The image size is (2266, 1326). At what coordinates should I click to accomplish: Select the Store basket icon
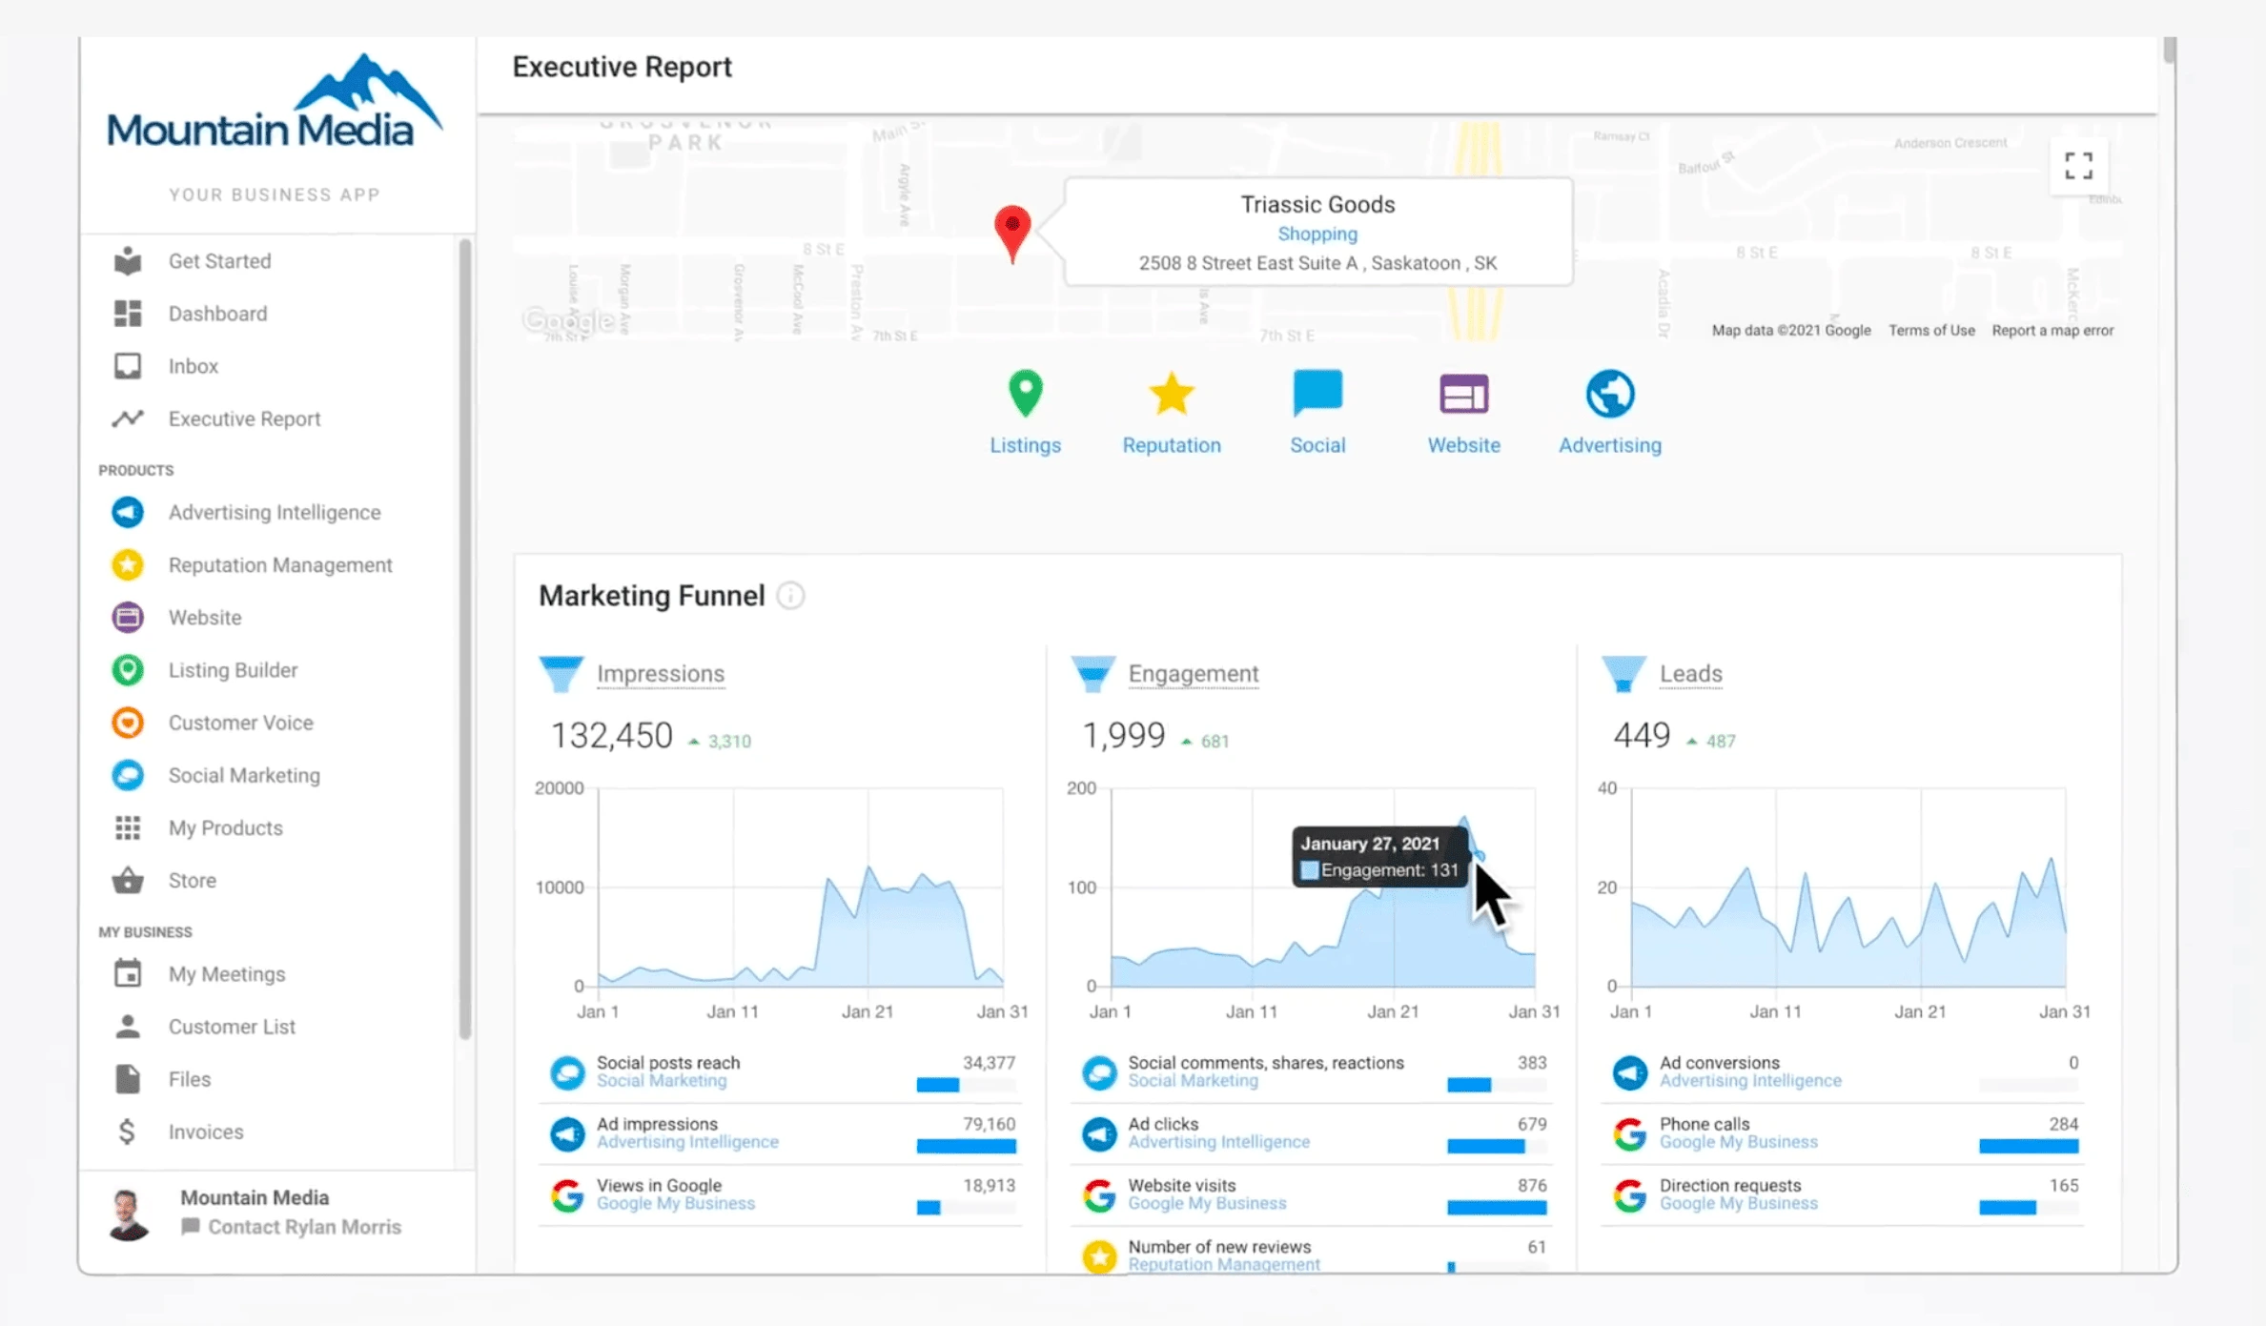tap(128, 880)
